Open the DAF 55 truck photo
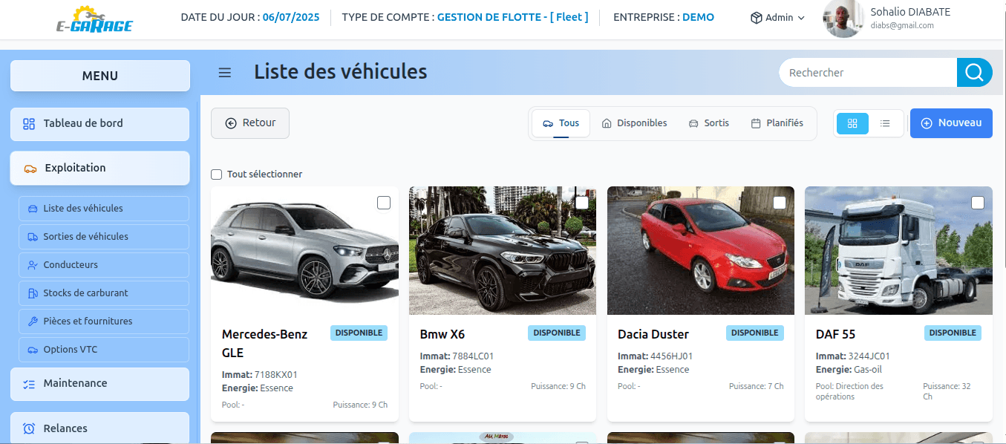 [898, 250]
